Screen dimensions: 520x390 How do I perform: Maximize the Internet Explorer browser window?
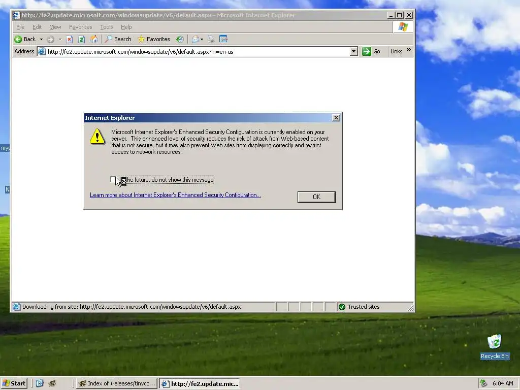(x=400, y=15)
